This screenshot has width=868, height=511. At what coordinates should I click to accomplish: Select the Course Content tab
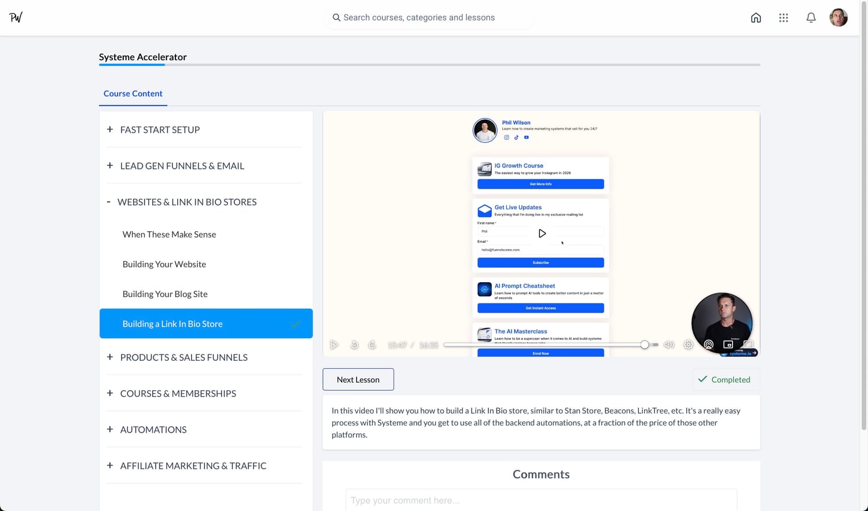[133, 94]
